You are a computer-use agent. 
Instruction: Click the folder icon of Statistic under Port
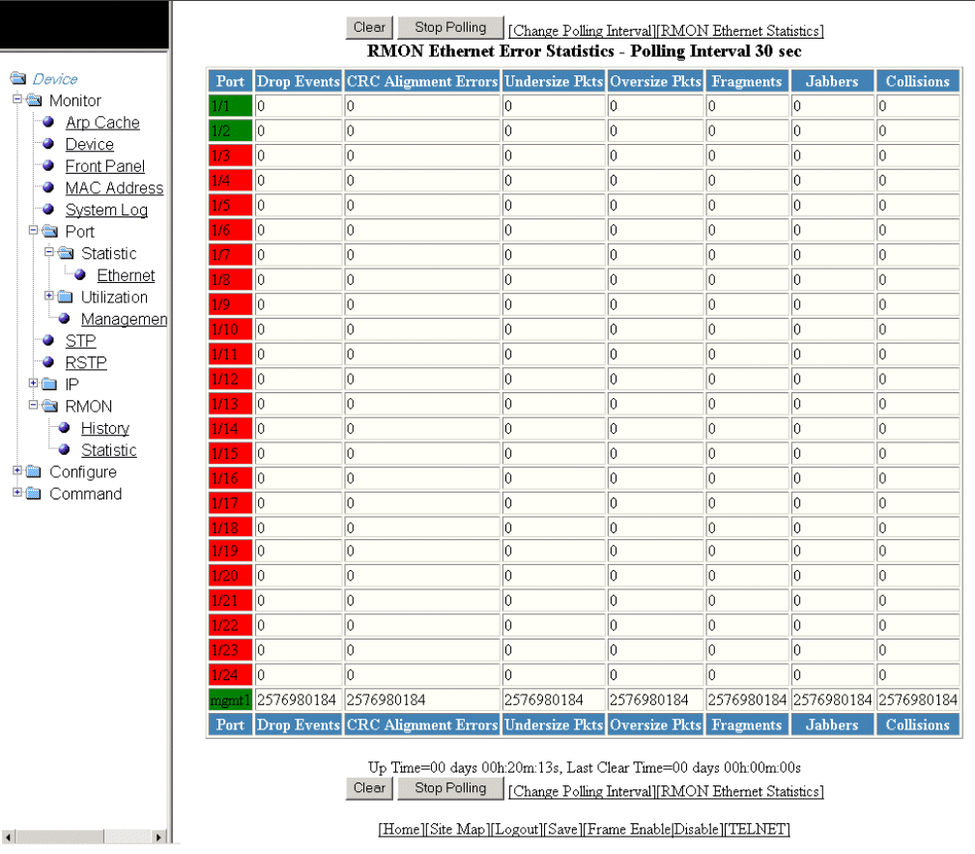pos(66,253)
